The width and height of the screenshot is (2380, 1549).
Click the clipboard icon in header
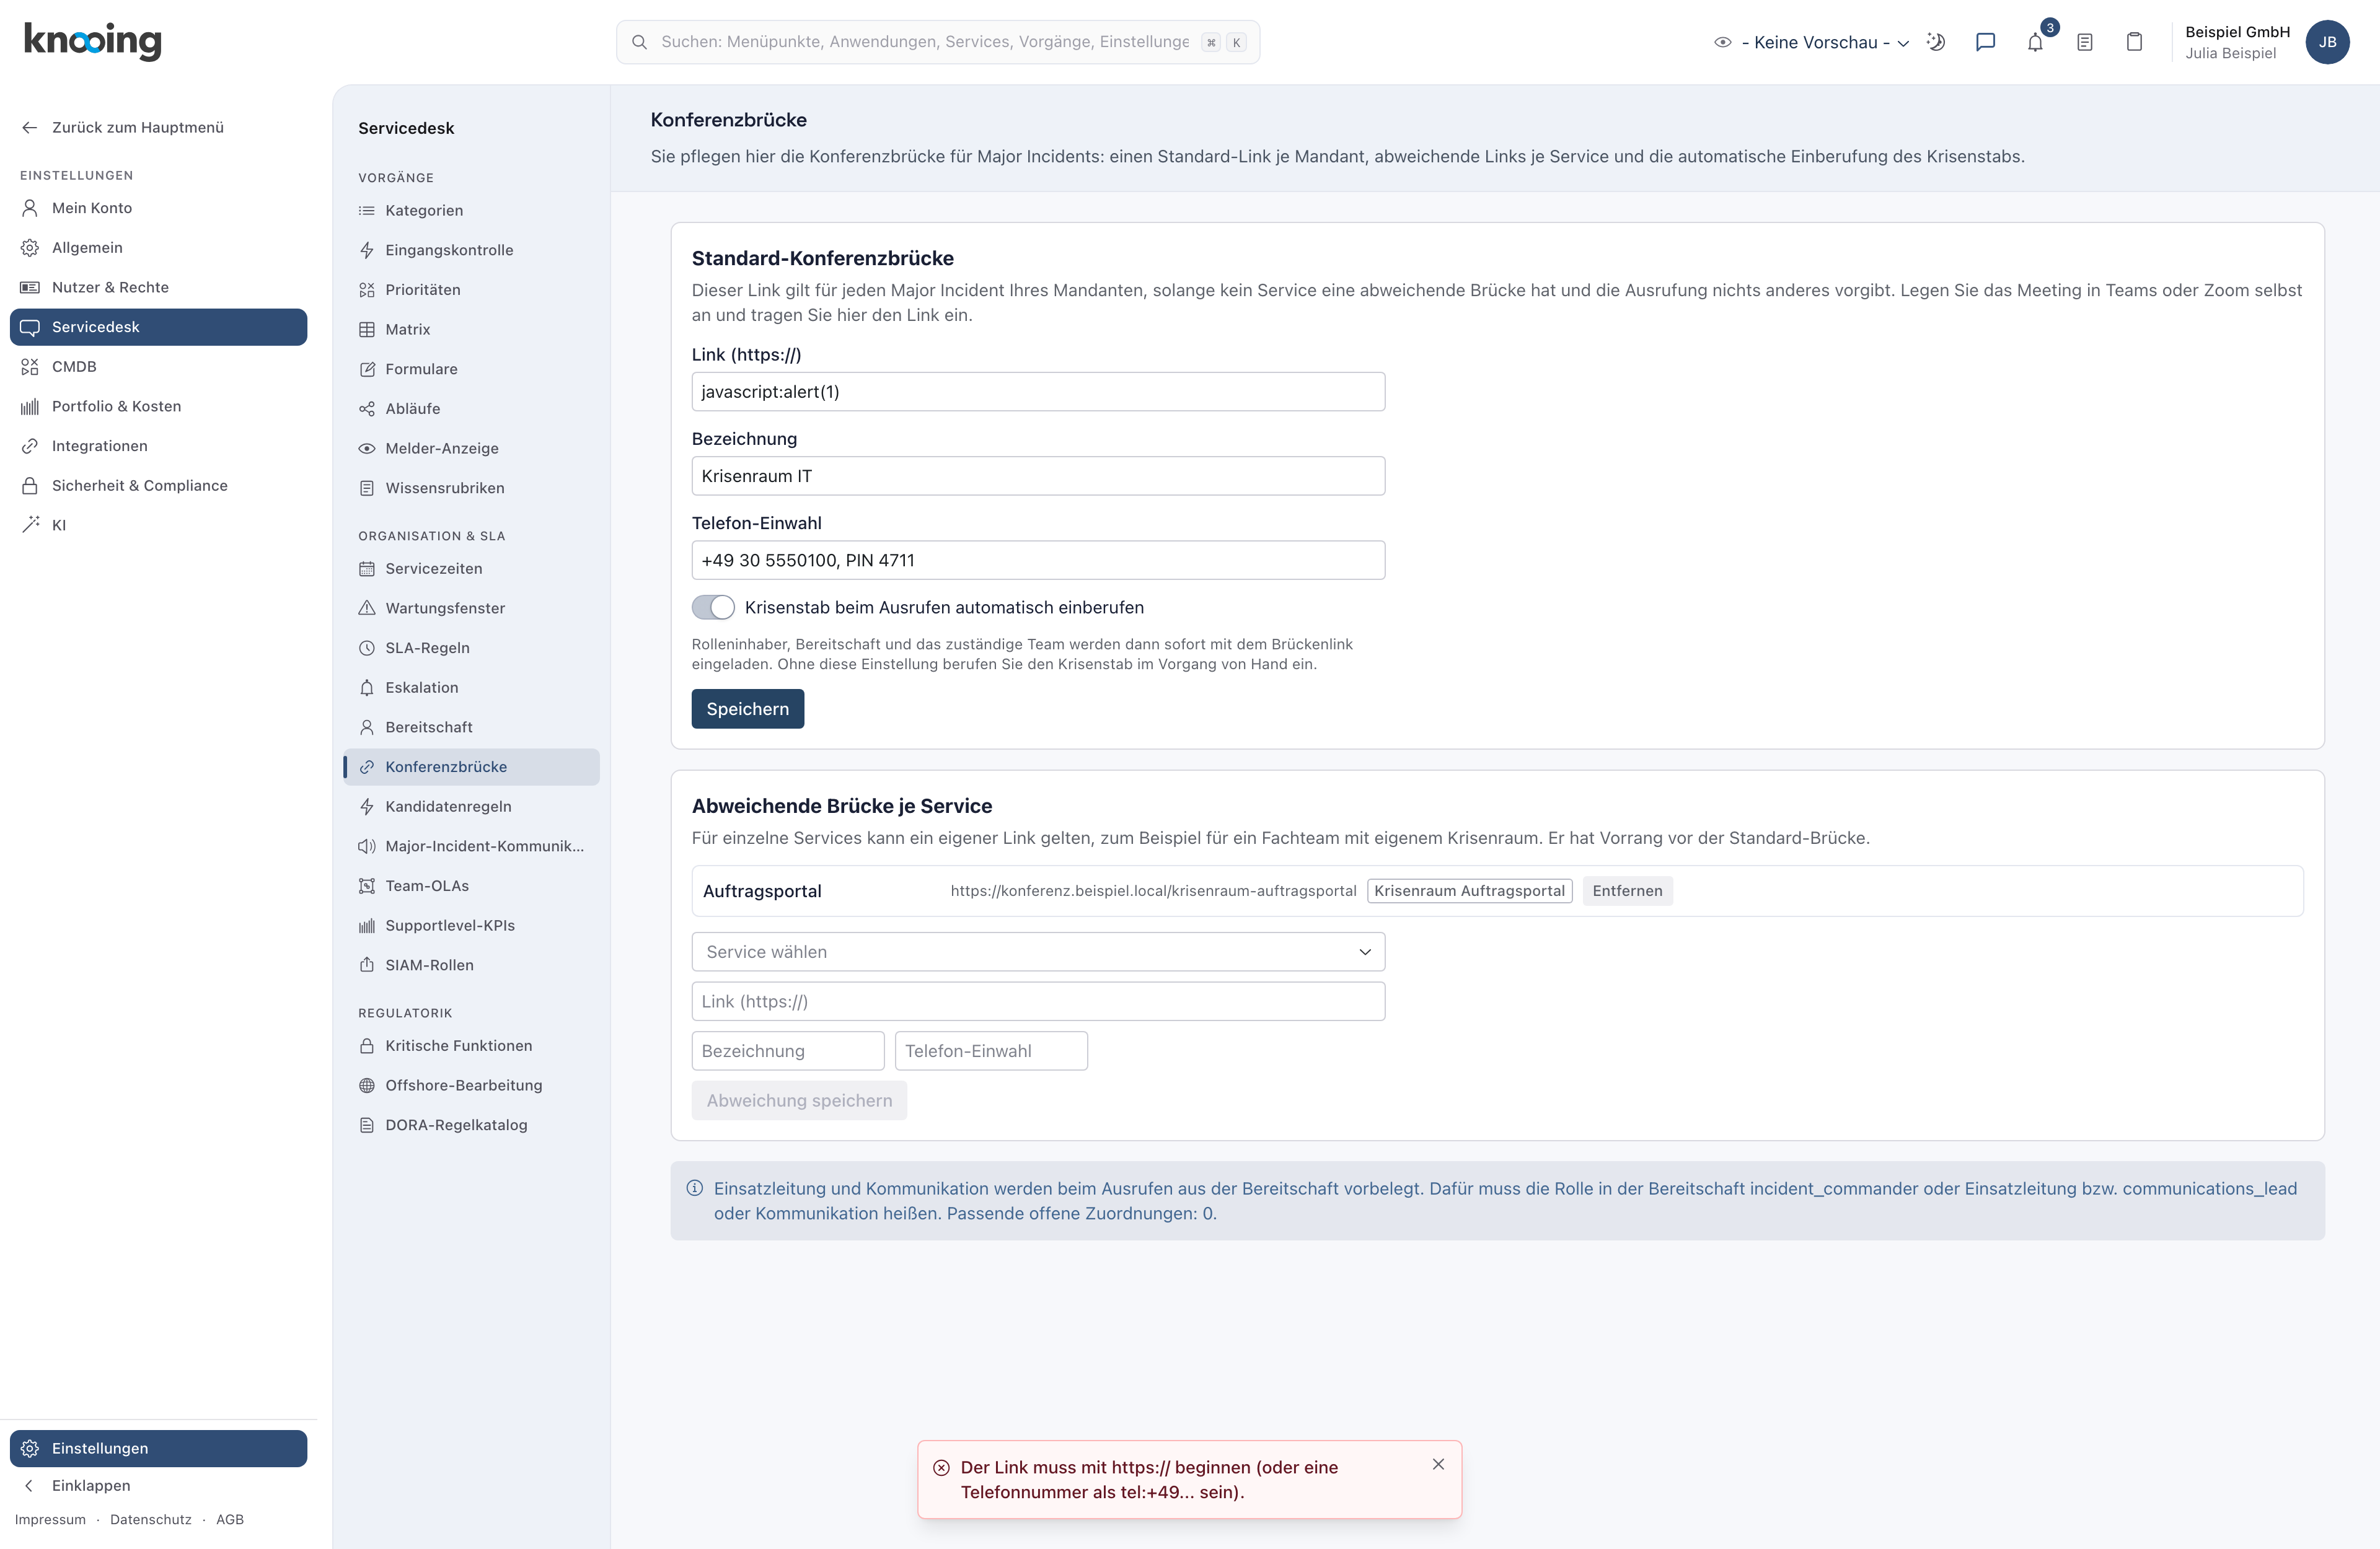(x=2134, y=42)
